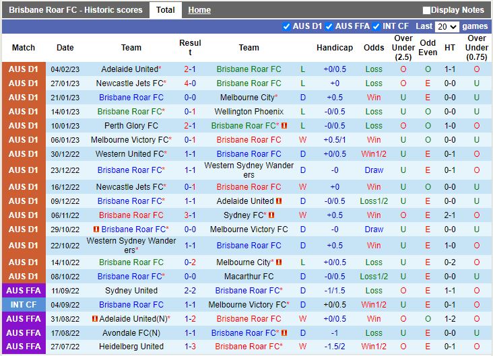Click the 1-3 result versus Heidelberg United
Screen dimensions: 493x356
[x=190, y=347]
